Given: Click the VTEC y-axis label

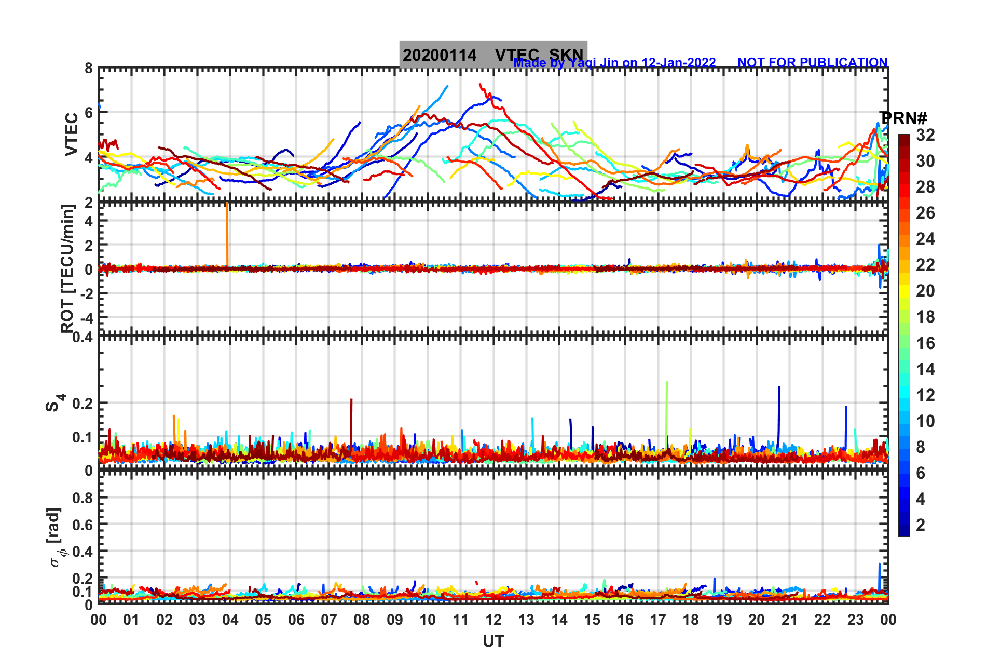Looking at the screenshot, I should [71, 135].
